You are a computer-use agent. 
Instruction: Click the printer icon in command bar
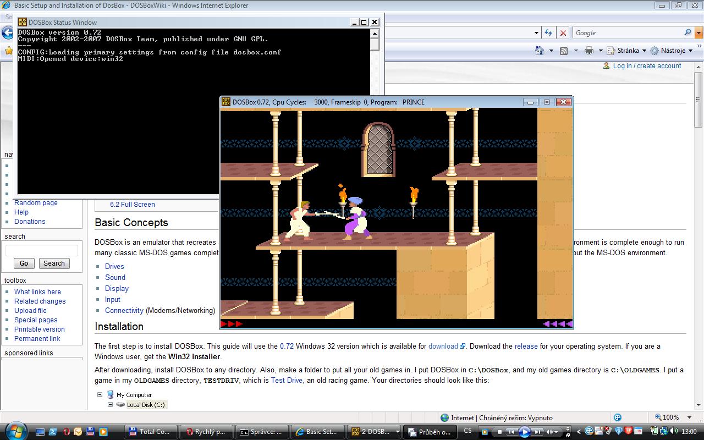tap(589, 51)
